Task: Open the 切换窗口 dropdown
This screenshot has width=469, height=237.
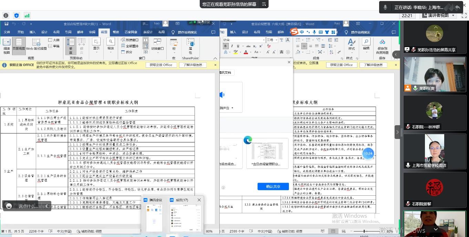Action: [x=157, y=45]
